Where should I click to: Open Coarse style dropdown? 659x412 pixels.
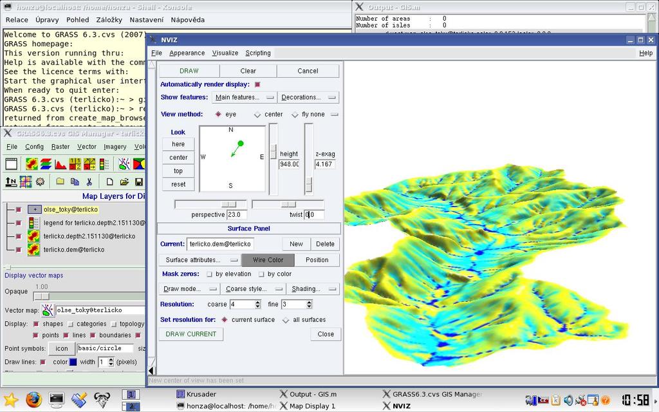[x=254, y=289]
